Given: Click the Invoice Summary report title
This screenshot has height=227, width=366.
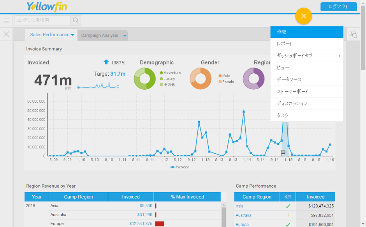Looking at the screenshot, I should [x=44, y=49].
